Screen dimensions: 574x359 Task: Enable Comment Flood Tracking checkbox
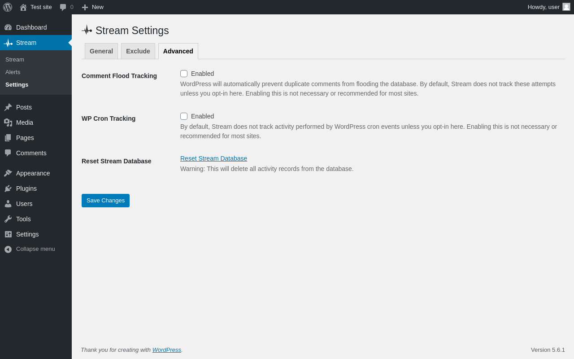[x=184, y=74]
